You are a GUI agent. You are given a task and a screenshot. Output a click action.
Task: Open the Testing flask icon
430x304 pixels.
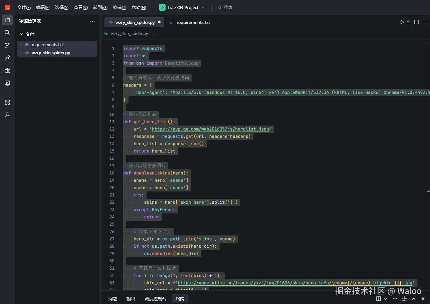click(x=7, y=115)
